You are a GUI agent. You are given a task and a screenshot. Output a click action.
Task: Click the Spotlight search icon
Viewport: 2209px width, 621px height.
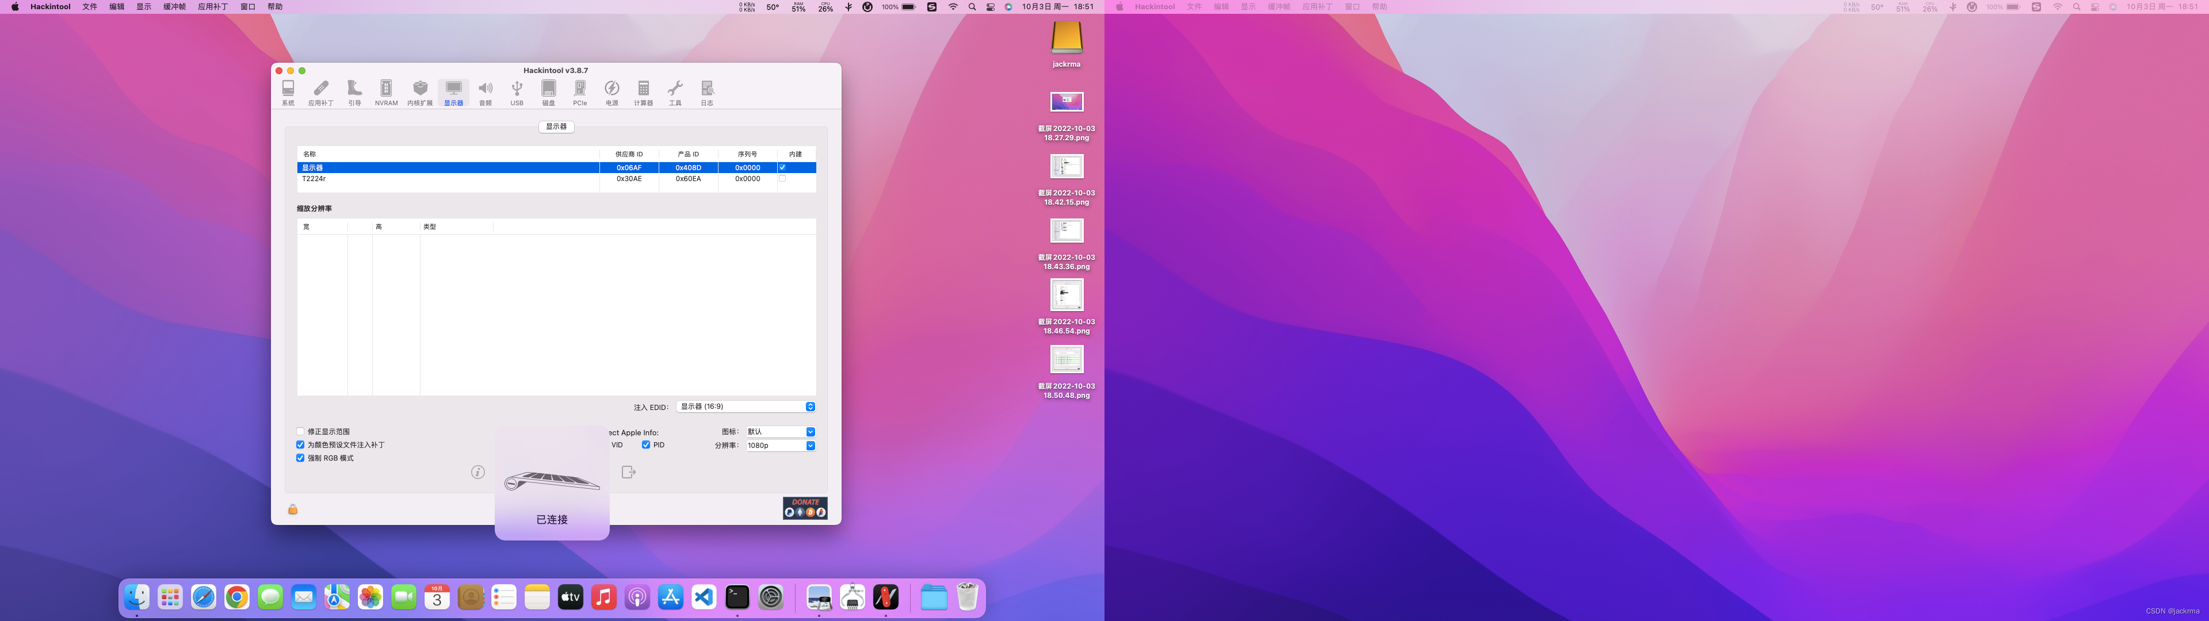972,7
